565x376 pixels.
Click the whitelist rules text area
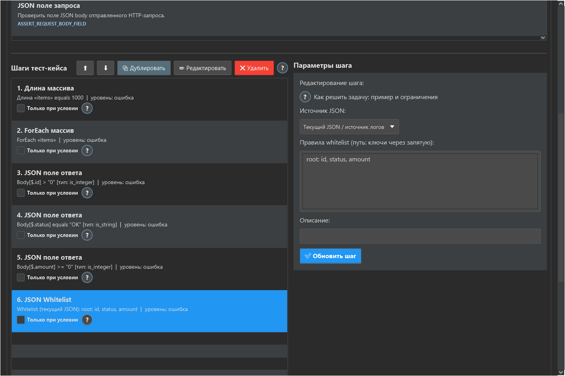point(420,181)
